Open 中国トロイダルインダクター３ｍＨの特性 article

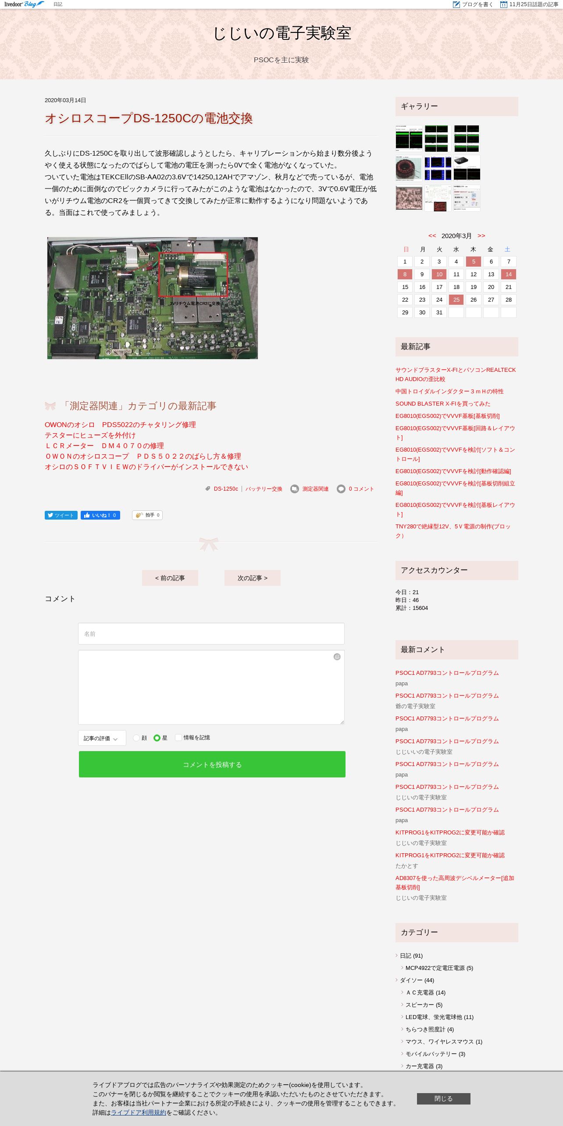[x=449, y=392]
